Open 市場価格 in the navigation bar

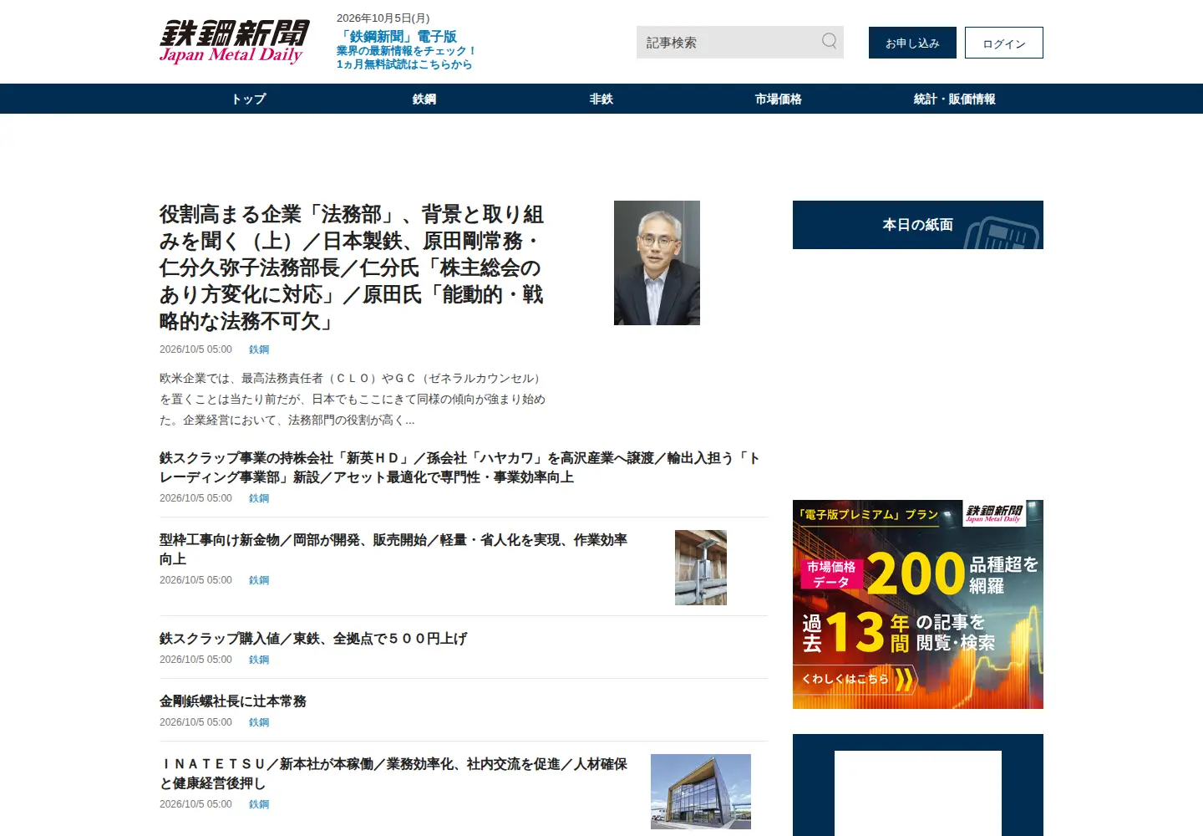pos(778,99)
